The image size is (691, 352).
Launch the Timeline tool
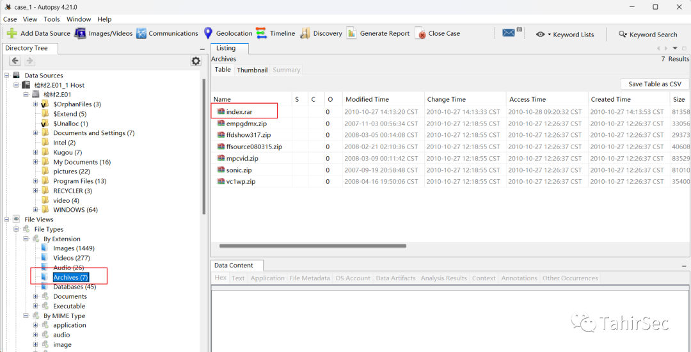(275, 33)
